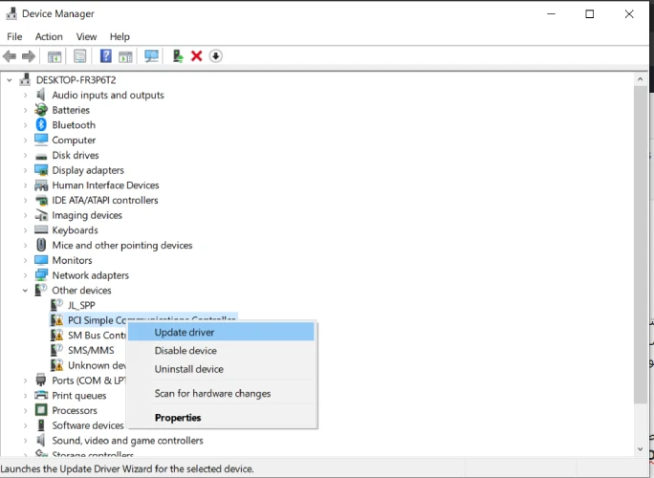
Task: Expand the Display adapters node
Action: click(x=26, y=170)
